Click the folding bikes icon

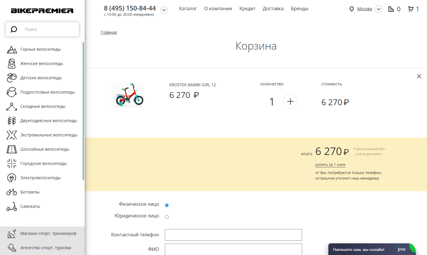(x=12, y=107)
